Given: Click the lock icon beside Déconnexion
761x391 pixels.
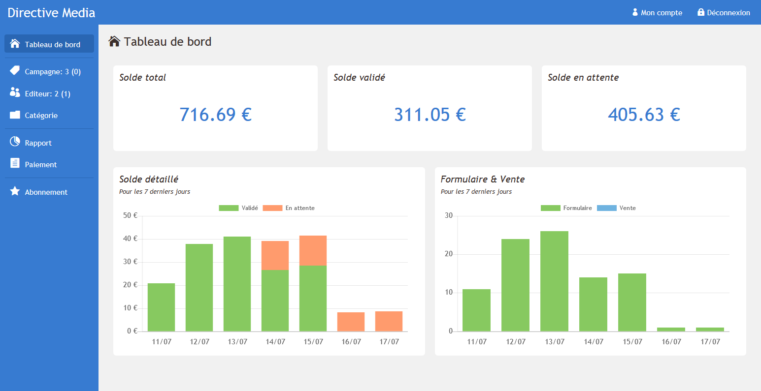Looking at the screenshot, I should click(701, 12).
